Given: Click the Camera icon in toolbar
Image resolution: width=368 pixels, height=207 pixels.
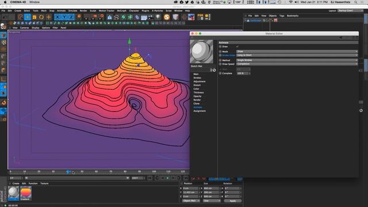Looking at the screenshot, I should 151,17.
